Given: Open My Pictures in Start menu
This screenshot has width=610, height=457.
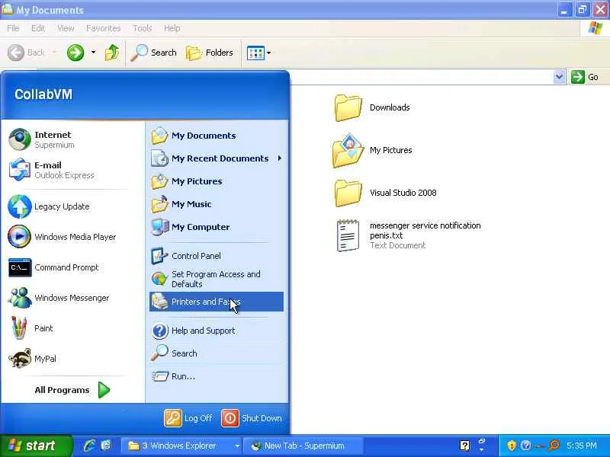Looking at the screenshot, I should click(217, 181).
